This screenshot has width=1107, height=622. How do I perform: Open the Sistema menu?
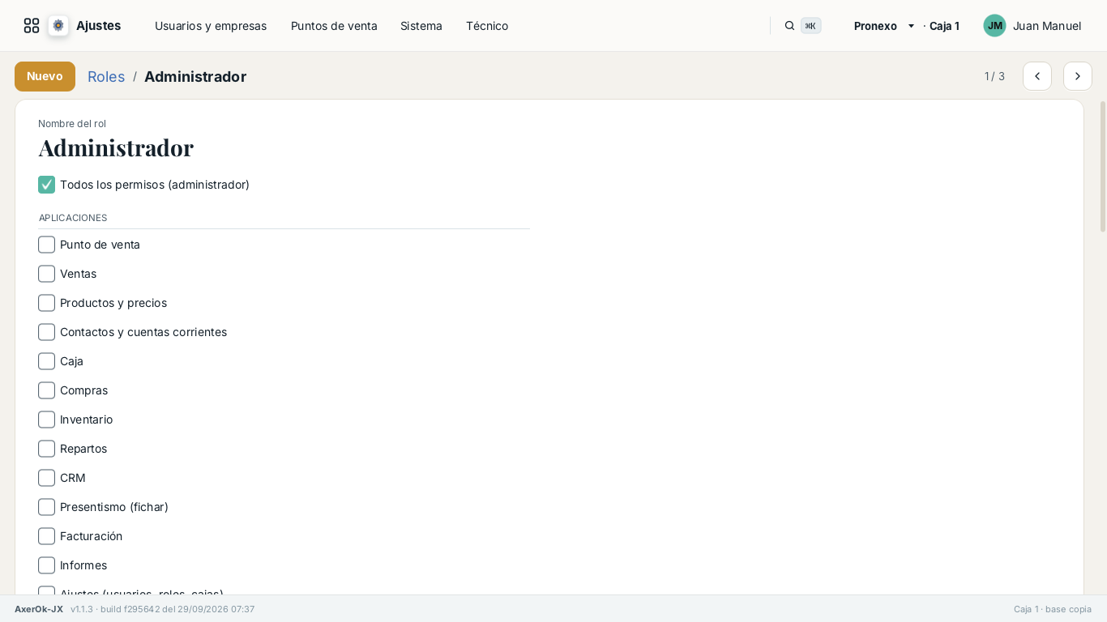pyautogui.click(x=421, y=26)
